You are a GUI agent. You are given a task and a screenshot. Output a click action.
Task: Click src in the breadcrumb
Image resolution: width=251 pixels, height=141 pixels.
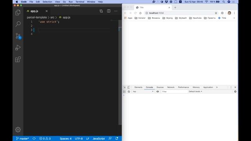point(52,17)
